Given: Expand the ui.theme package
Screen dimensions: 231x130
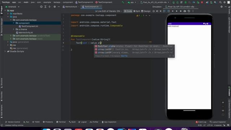Looking at the screenshot, I should tap(14, 29).
